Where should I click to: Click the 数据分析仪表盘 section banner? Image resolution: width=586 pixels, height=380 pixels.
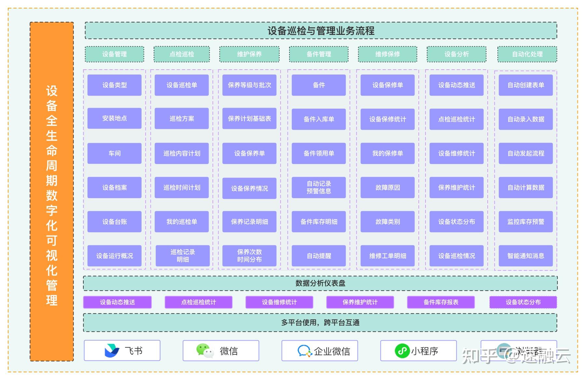tap(320, 283)
